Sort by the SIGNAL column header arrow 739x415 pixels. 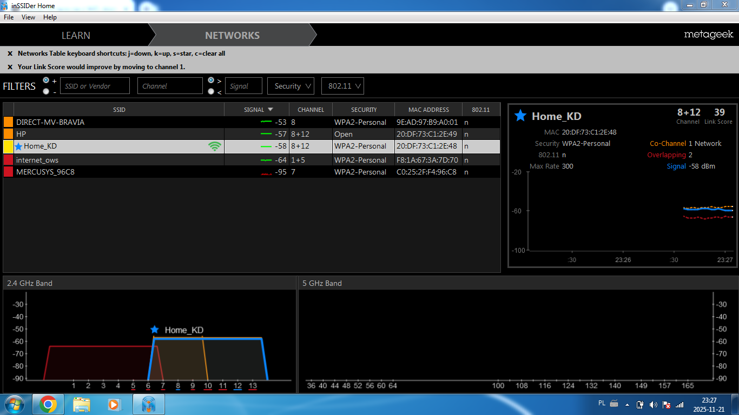pyautogui.click(x=270, y=109)
